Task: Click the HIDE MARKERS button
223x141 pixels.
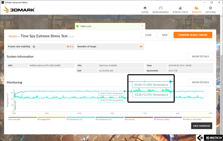Action: (x=201, y=126)
